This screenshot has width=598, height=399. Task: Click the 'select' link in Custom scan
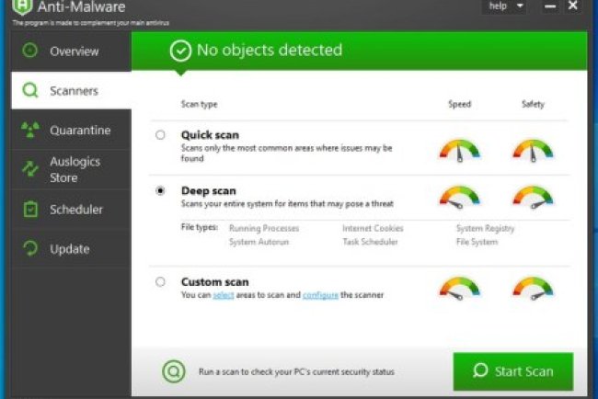[224, 295]
